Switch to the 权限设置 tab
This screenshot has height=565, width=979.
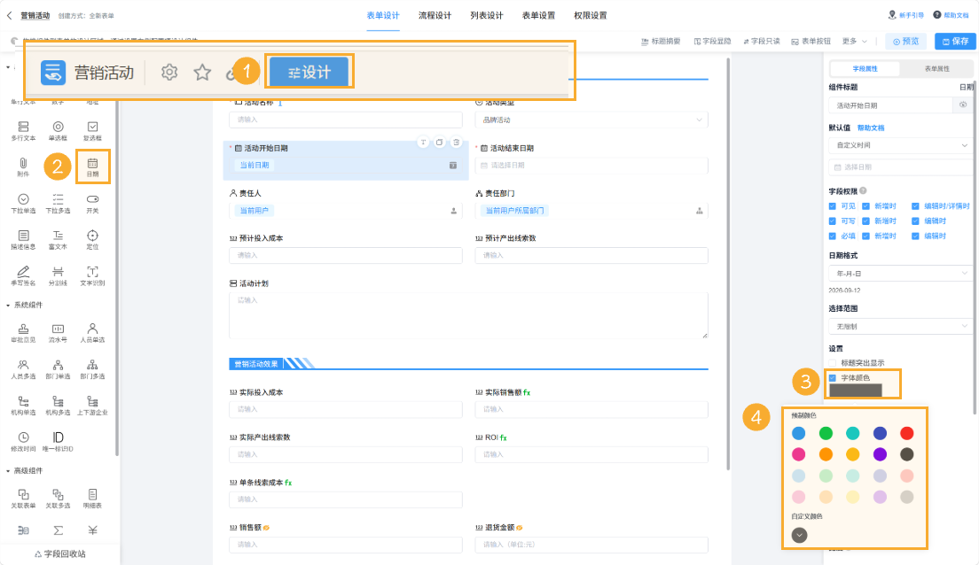590,16
